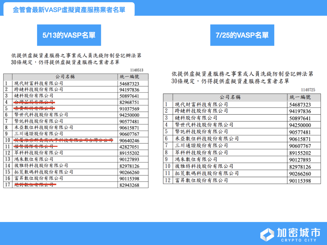Click the blue 7/25的VASP名單 header
This screenshot has height=245, width=327.
click(242, 35)
